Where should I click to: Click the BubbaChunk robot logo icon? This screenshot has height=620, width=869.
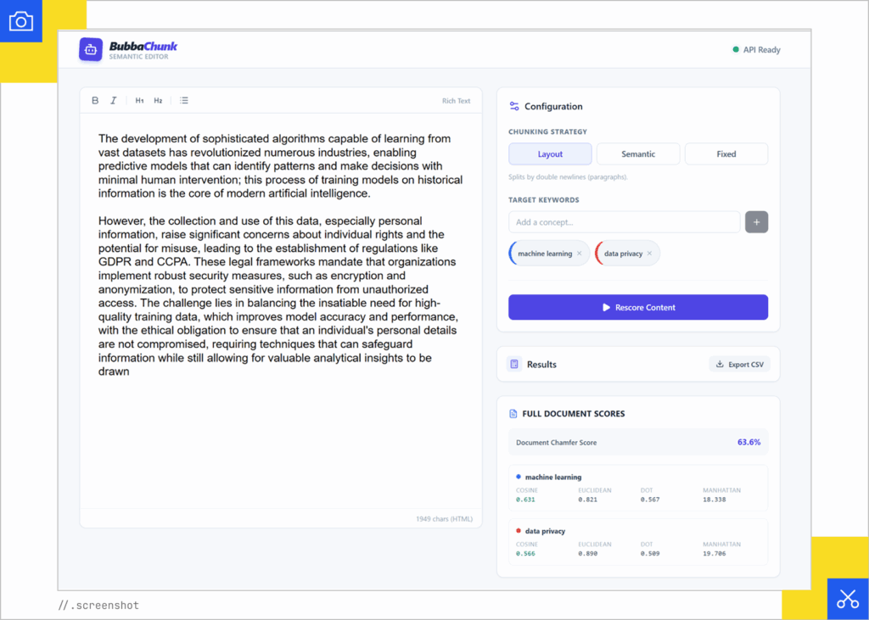pyautogui.click(x=91, y=49)
